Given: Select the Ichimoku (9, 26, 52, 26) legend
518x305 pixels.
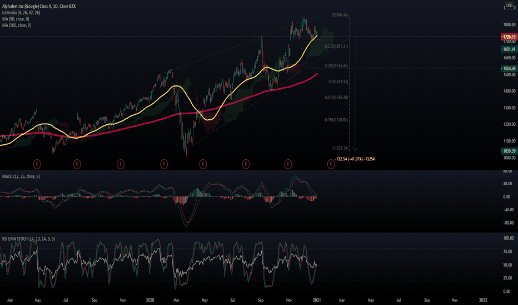Looking at the screenshot, I should pos(21,13).
